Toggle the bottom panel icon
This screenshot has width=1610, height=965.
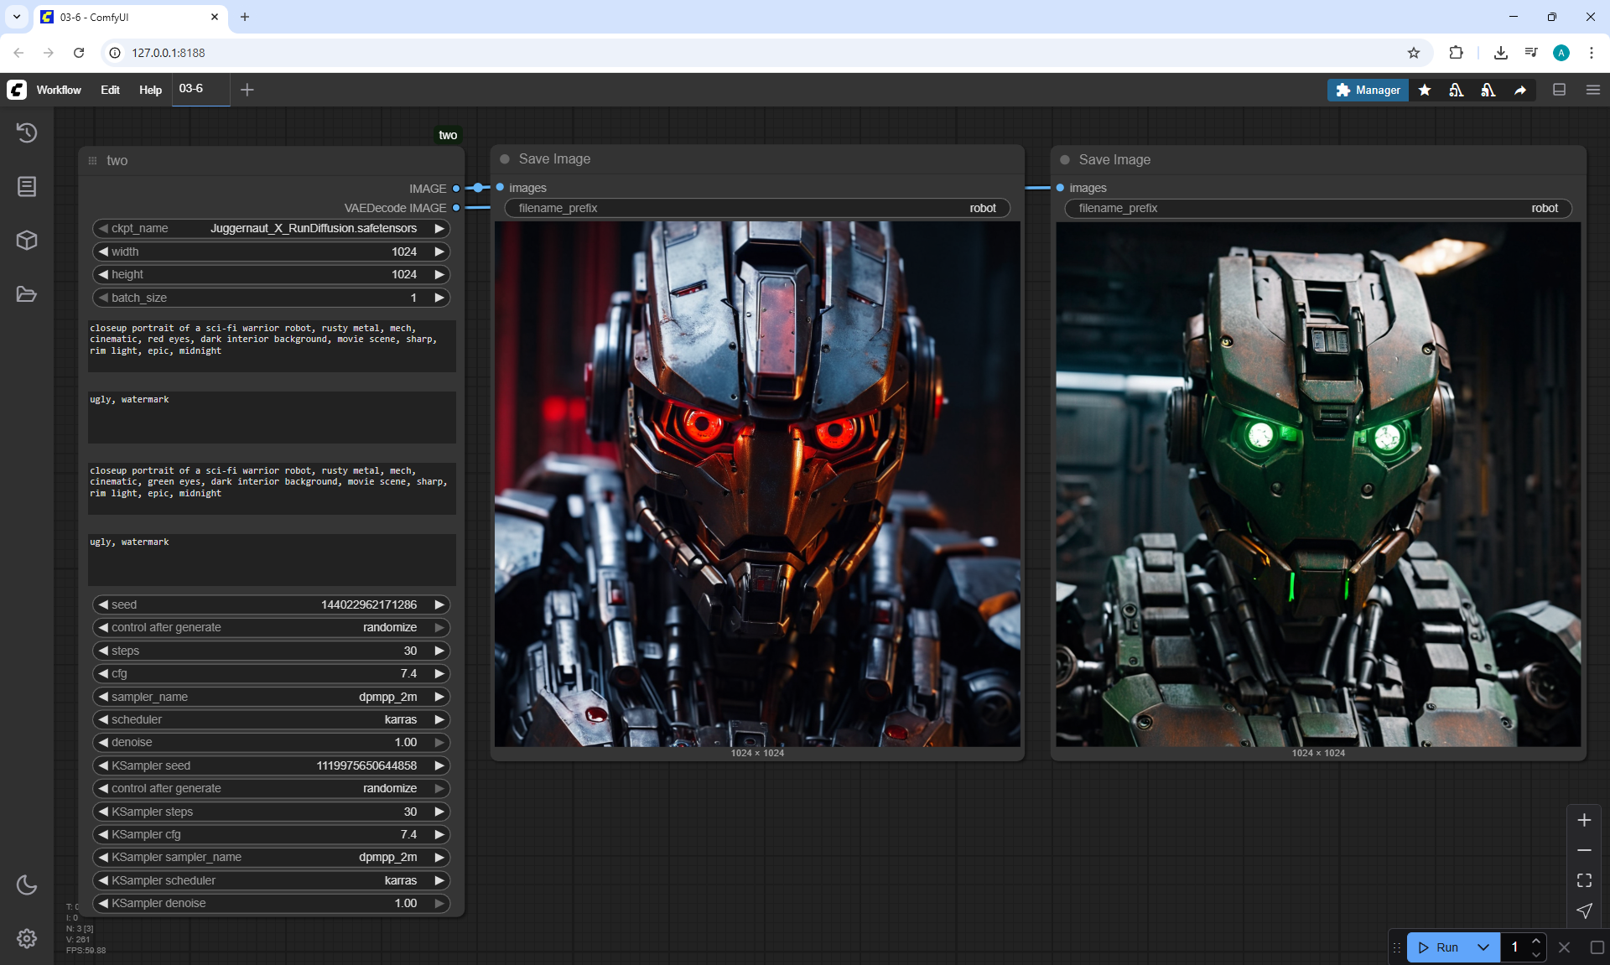(1559, 90)
